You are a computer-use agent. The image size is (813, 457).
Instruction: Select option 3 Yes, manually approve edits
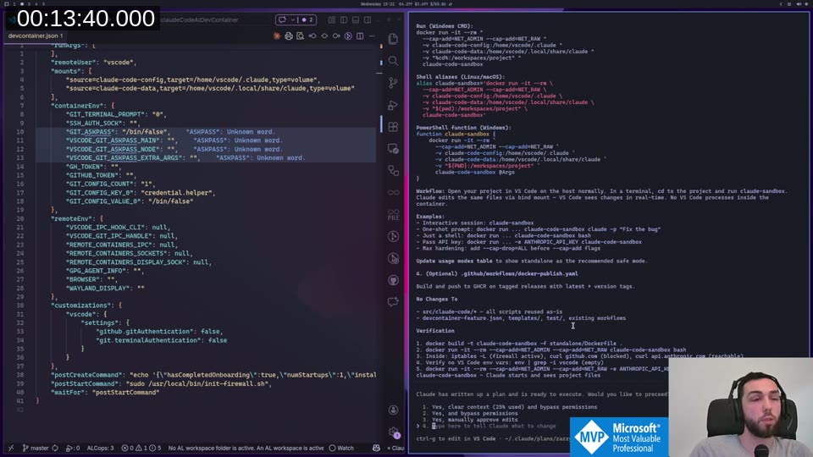click(470, 420)
